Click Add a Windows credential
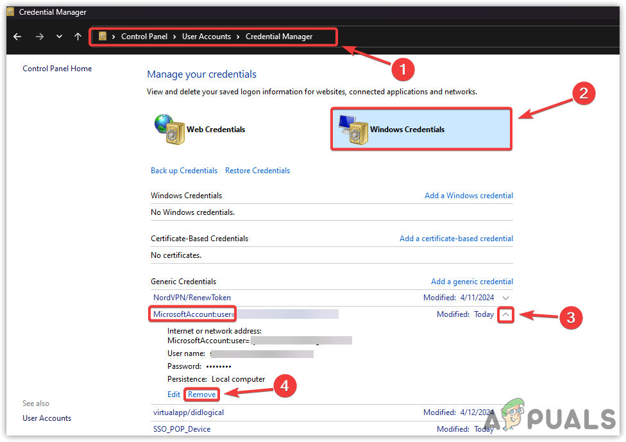This screenshot has height=442, width=626. (469, 195)
